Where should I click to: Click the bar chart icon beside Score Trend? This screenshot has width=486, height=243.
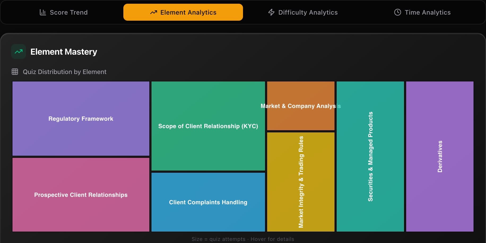tap(43, 12)
